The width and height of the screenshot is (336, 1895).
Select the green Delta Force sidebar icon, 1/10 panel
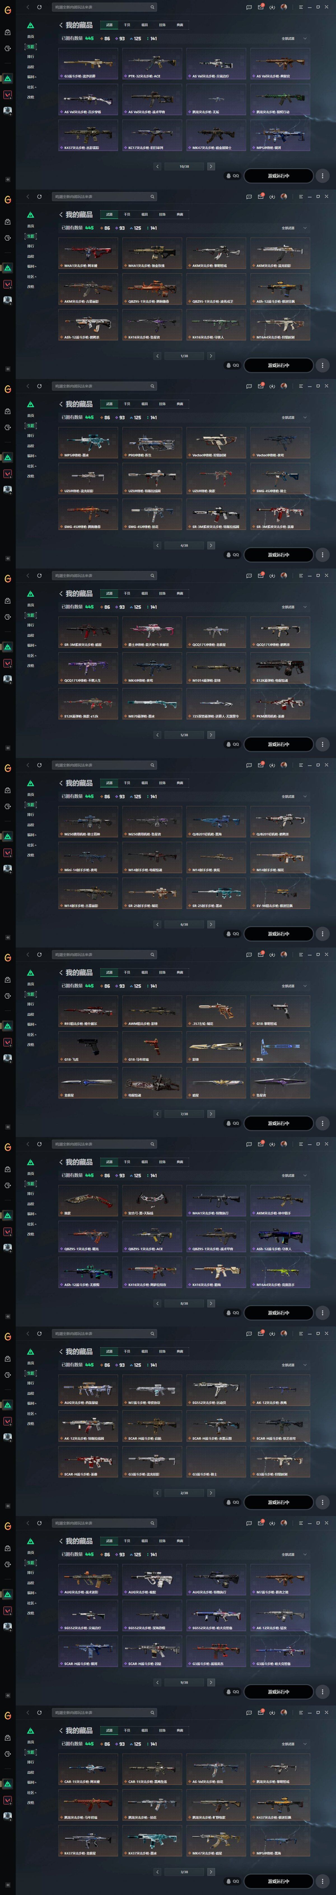7,268
